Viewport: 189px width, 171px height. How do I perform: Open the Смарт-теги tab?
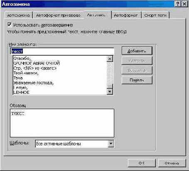point(155,15)
